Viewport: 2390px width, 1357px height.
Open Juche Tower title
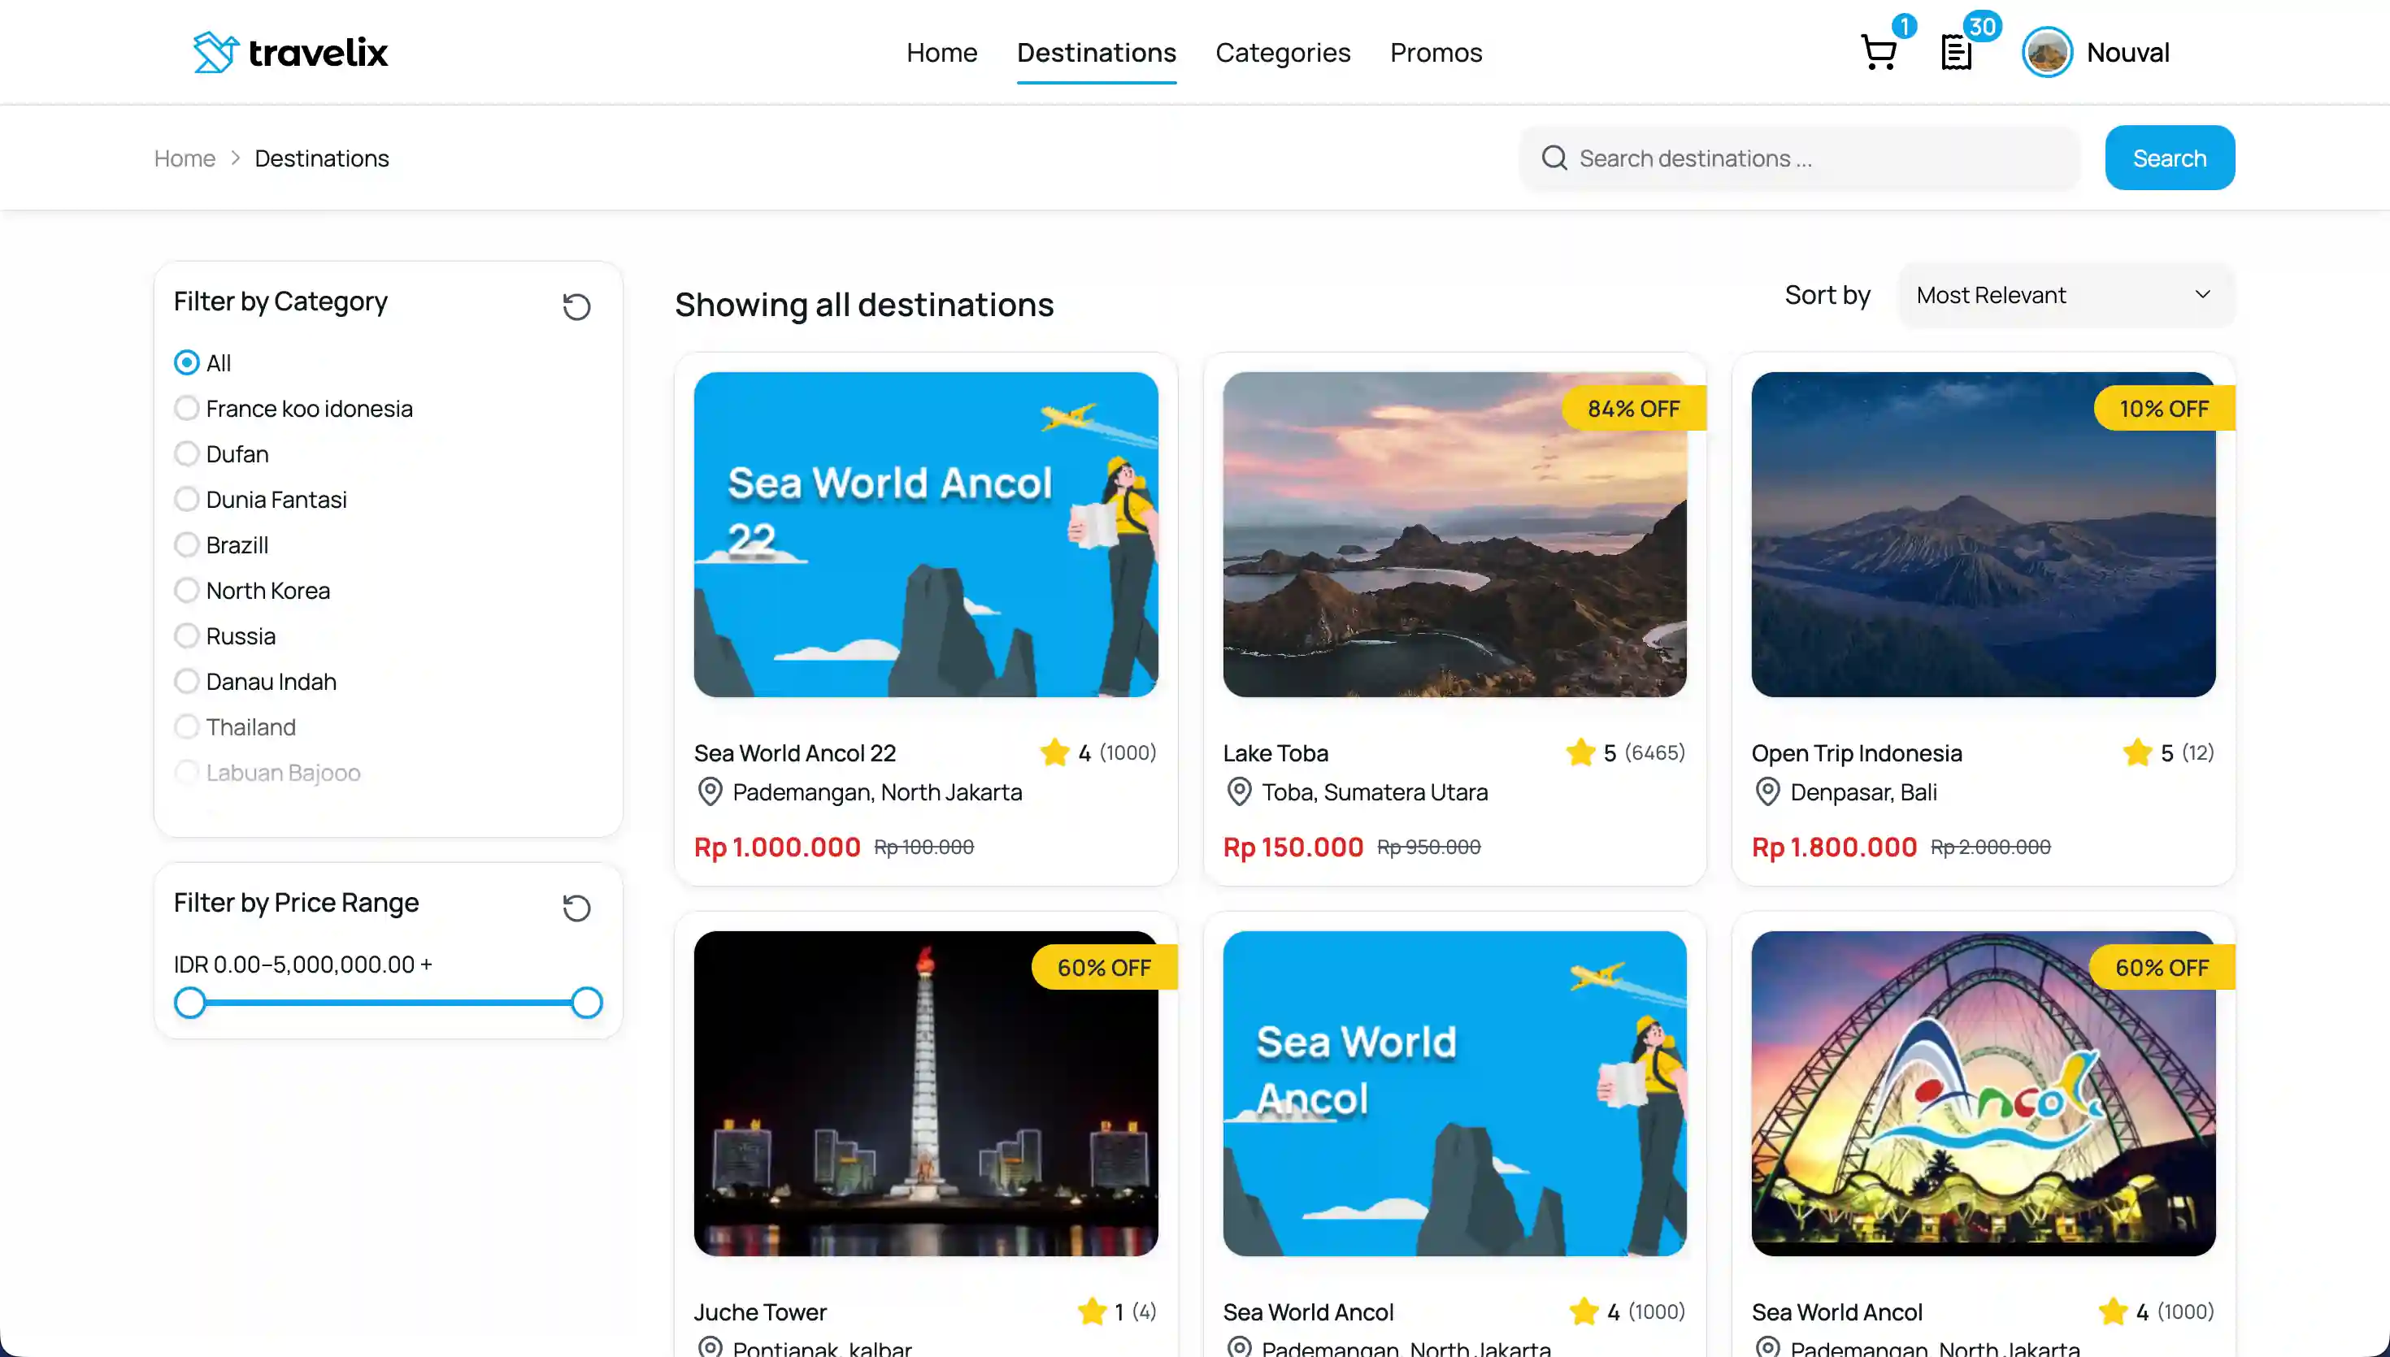tap(760, 1312)
